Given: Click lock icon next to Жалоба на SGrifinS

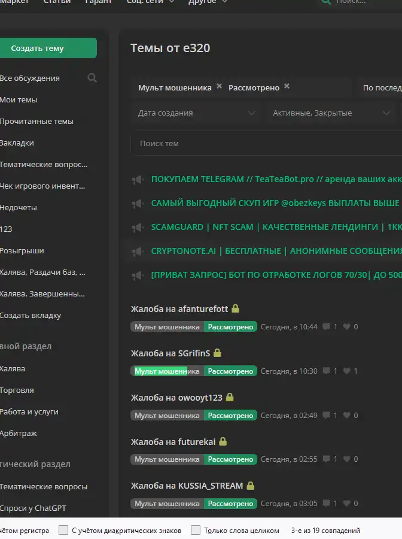Looking at the screenshot, I should [x=217, y=353].
